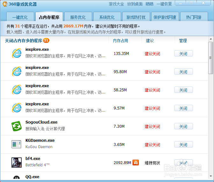This screenshot has height=182, width=214.
Task: Close the 58.25M iexplore.exe process
Action: (183, 90)
